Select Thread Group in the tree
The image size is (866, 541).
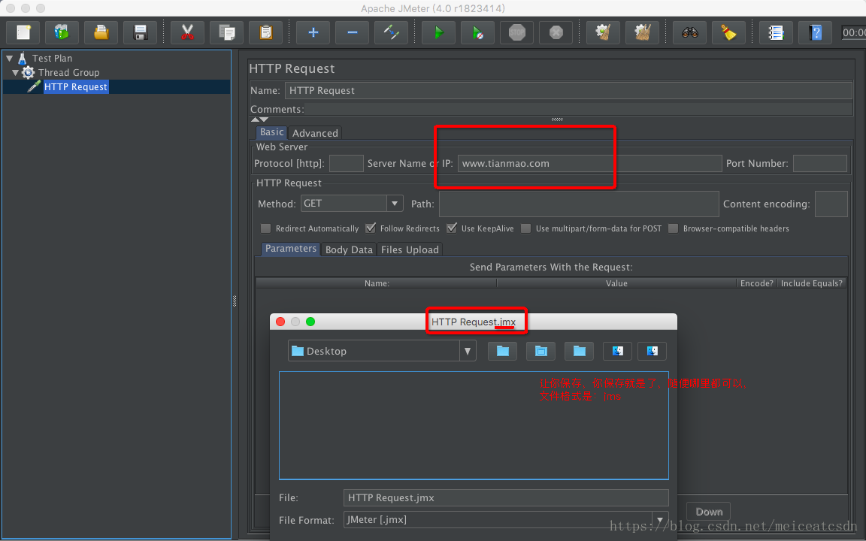[68, 72]
